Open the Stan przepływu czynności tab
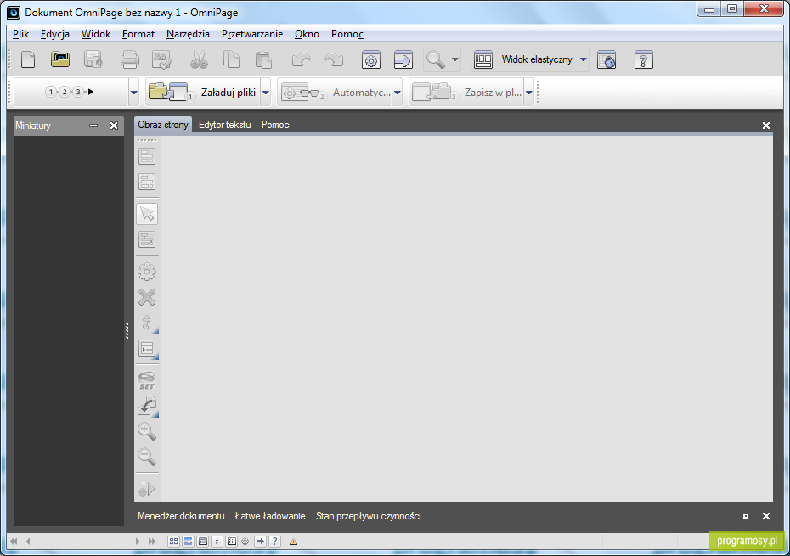The image size is (790, 556). click(369, 516)
